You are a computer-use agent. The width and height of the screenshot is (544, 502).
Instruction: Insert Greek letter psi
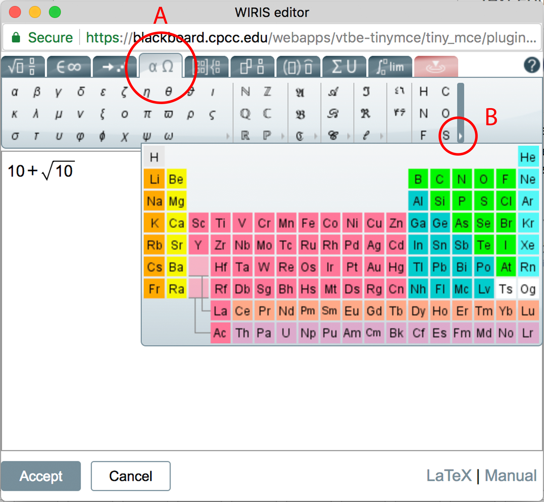(x=147, y=136)
